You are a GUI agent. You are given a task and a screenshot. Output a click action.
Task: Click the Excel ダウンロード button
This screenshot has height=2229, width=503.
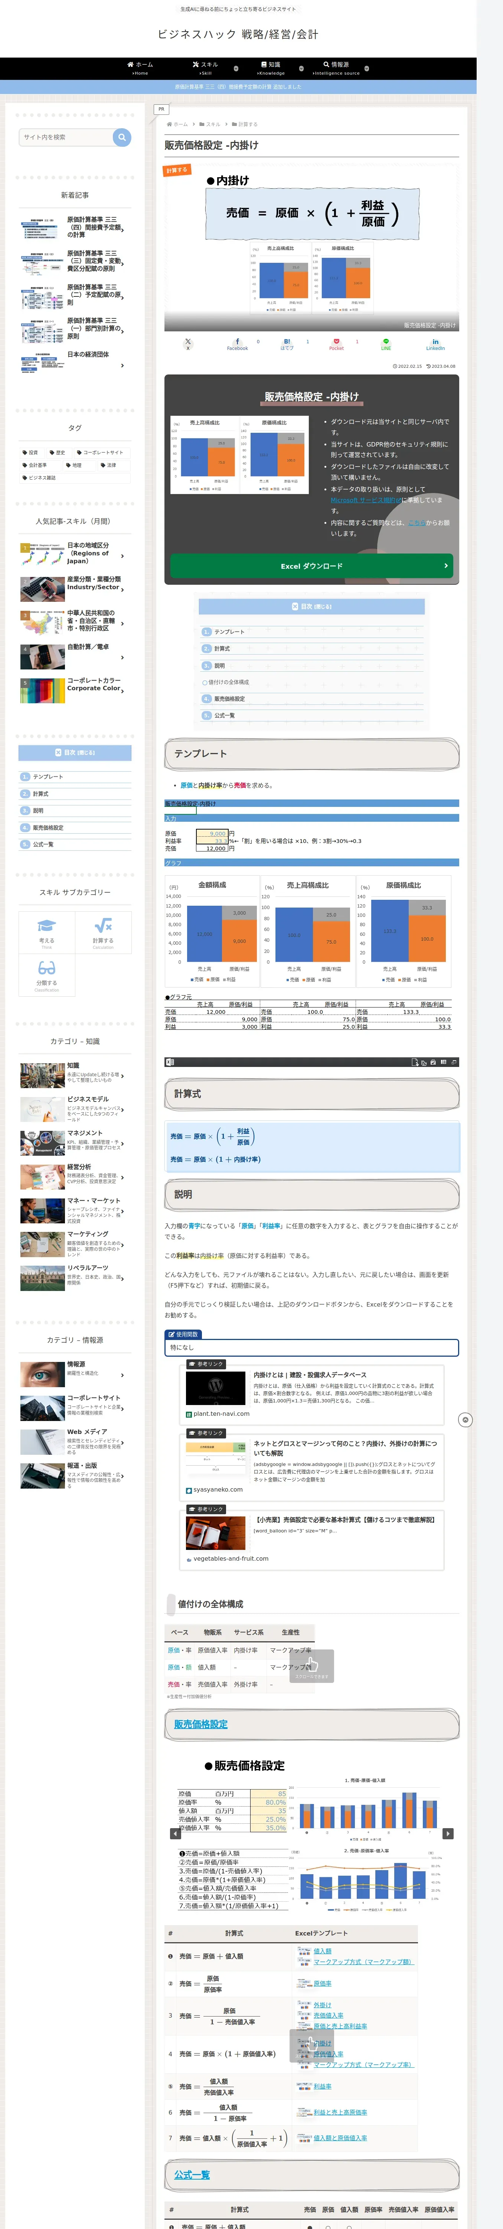tap(311, 566)
